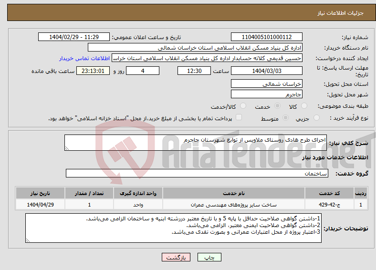Click the بازگشت (back) button
The image size is (376, 270).
(x=176, y=257)
